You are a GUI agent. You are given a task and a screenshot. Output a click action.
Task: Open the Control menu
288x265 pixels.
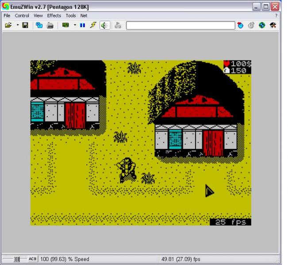[x=22, y=15]
